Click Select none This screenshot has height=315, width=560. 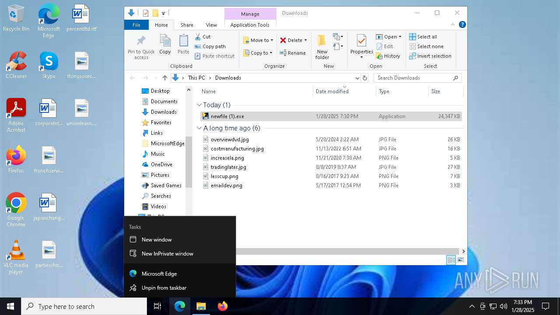pyautogui.click(x=427, y=46)
